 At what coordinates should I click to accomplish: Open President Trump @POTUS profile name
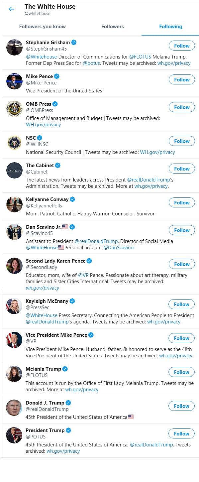pos(45,430)
